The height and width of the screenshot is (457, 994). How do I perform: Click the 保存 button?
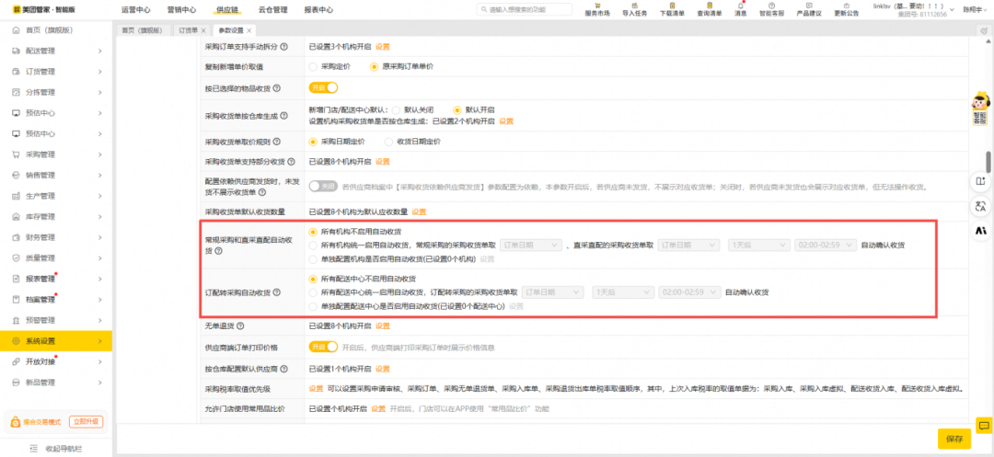[954, 439]
